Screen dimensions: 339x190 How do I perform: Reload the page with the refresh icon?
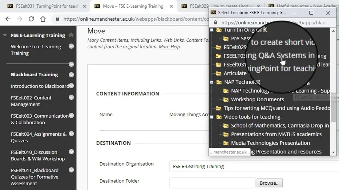click(x=31, y=19)
